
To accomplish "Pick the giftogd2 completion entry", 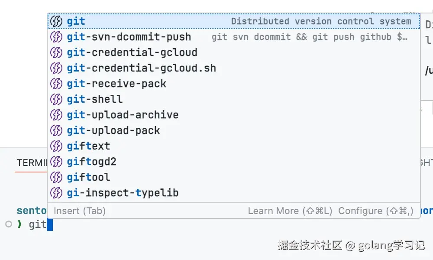I will click(x=91, y=162).
